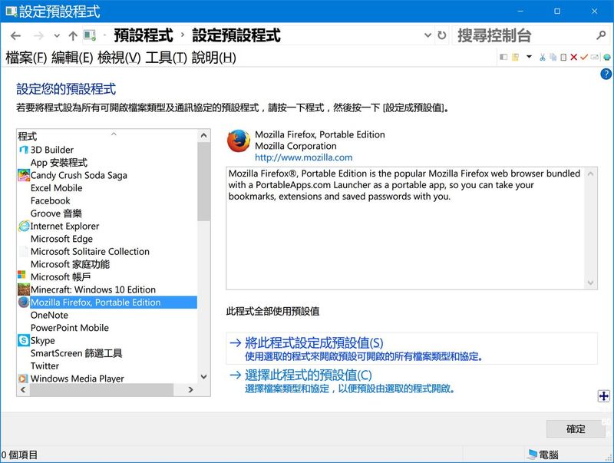Click the up one level arrow
This screenshot has height=463, width=614.
73,36
